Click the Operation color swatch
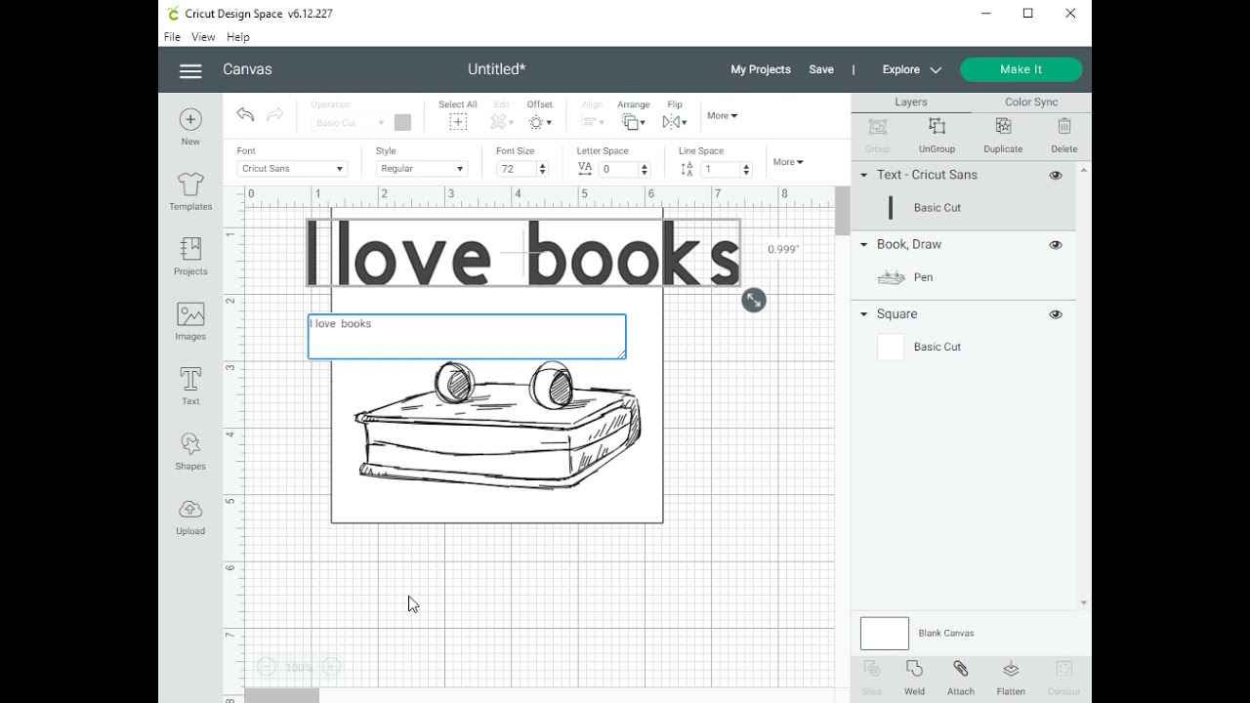Image resolution: width=1250 pixels, height=703 pixels. [402, 123]
